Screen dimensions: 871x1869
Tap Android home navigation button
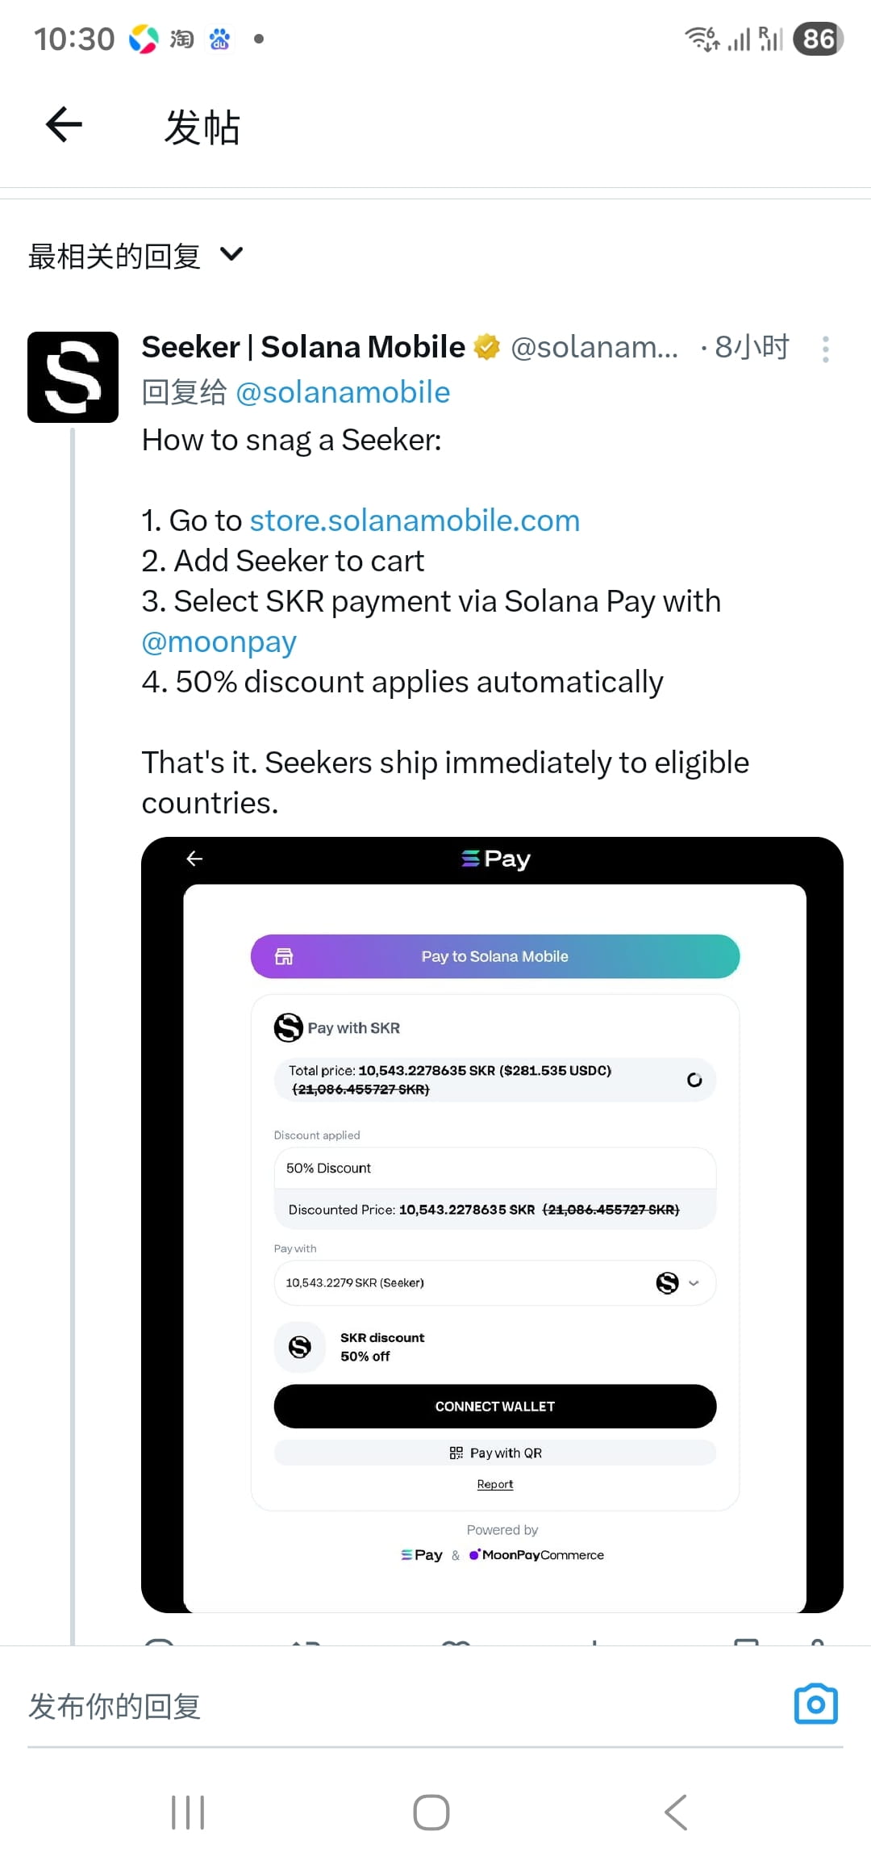[431, 1813]
